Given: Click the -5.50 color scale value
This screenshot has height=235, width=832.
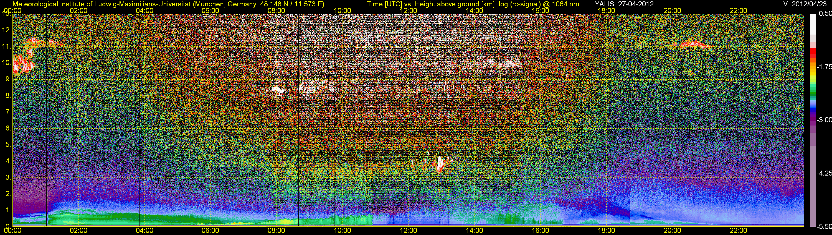Looking at the screenshot, I should pyautogui.click(x=824, y=226).
